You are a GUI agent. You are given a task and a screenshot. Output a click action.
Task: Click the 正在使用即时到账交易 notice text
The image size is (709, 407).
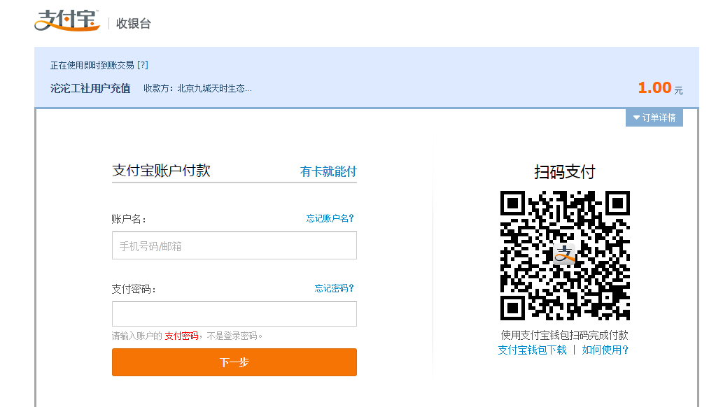(92, 66)
